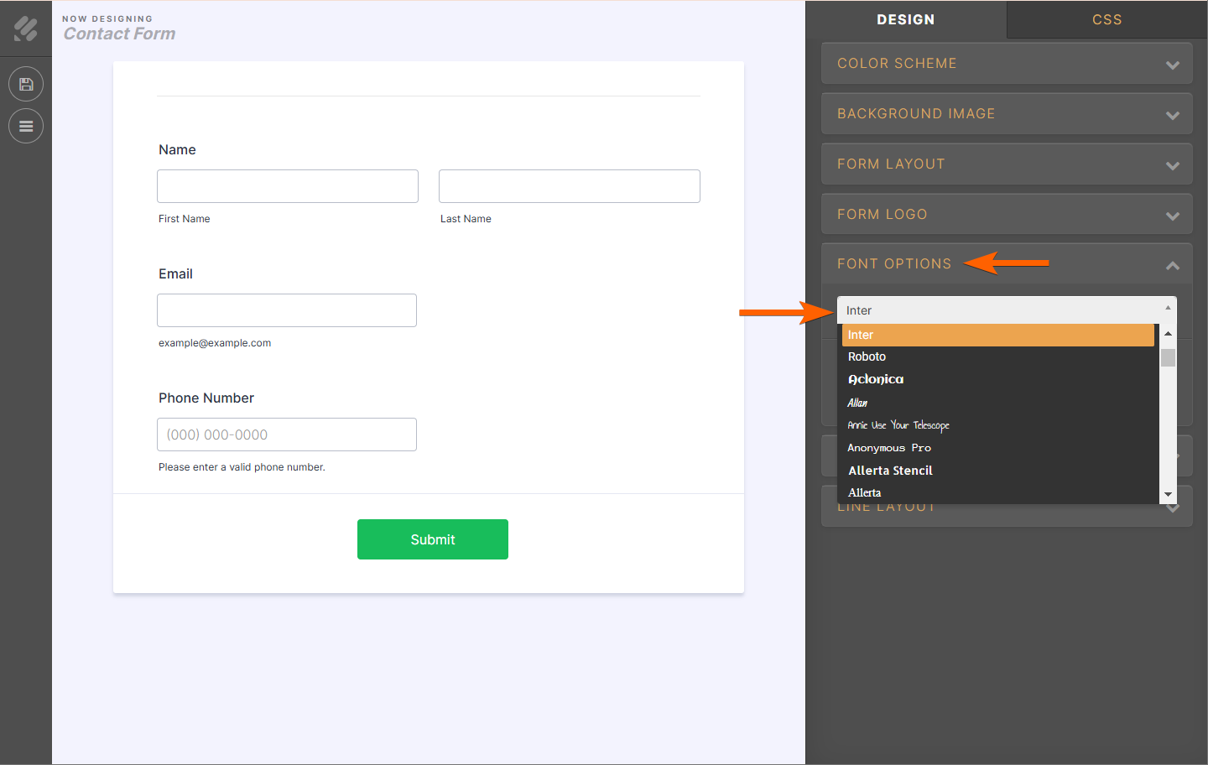Expand the FORM LAYOUT section

tap(1006, 164)
